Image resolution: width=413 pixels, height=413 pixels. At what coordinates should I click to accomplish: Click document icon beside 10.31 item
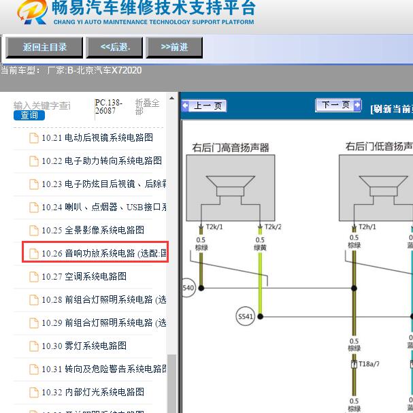click(x=34, y=369)
